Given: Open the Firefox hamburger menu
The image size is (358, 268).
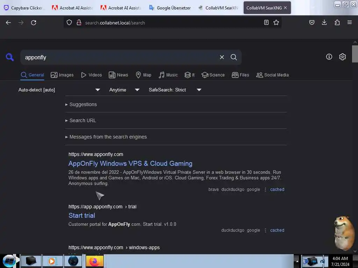Looking at the screenshot, I should (x=350, y=22).
